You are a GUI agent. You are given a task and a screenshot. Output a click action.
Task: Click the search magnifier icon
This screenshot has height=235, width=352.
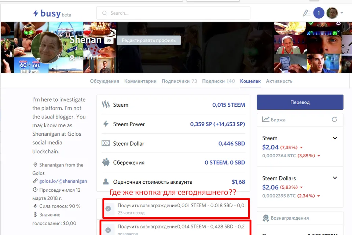point(104,13)
